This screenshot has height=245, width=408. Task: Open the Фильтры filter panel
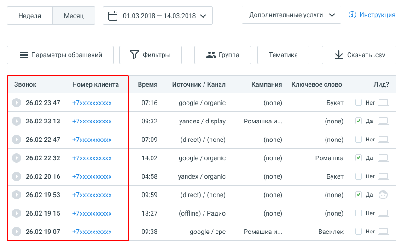point(150,55)
